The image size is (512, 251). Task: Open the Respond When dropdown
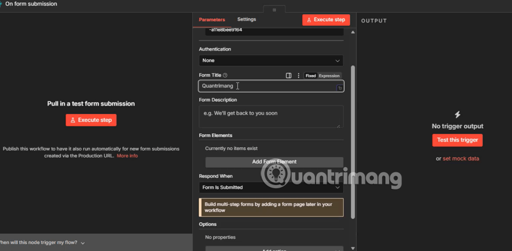[271, 187]
